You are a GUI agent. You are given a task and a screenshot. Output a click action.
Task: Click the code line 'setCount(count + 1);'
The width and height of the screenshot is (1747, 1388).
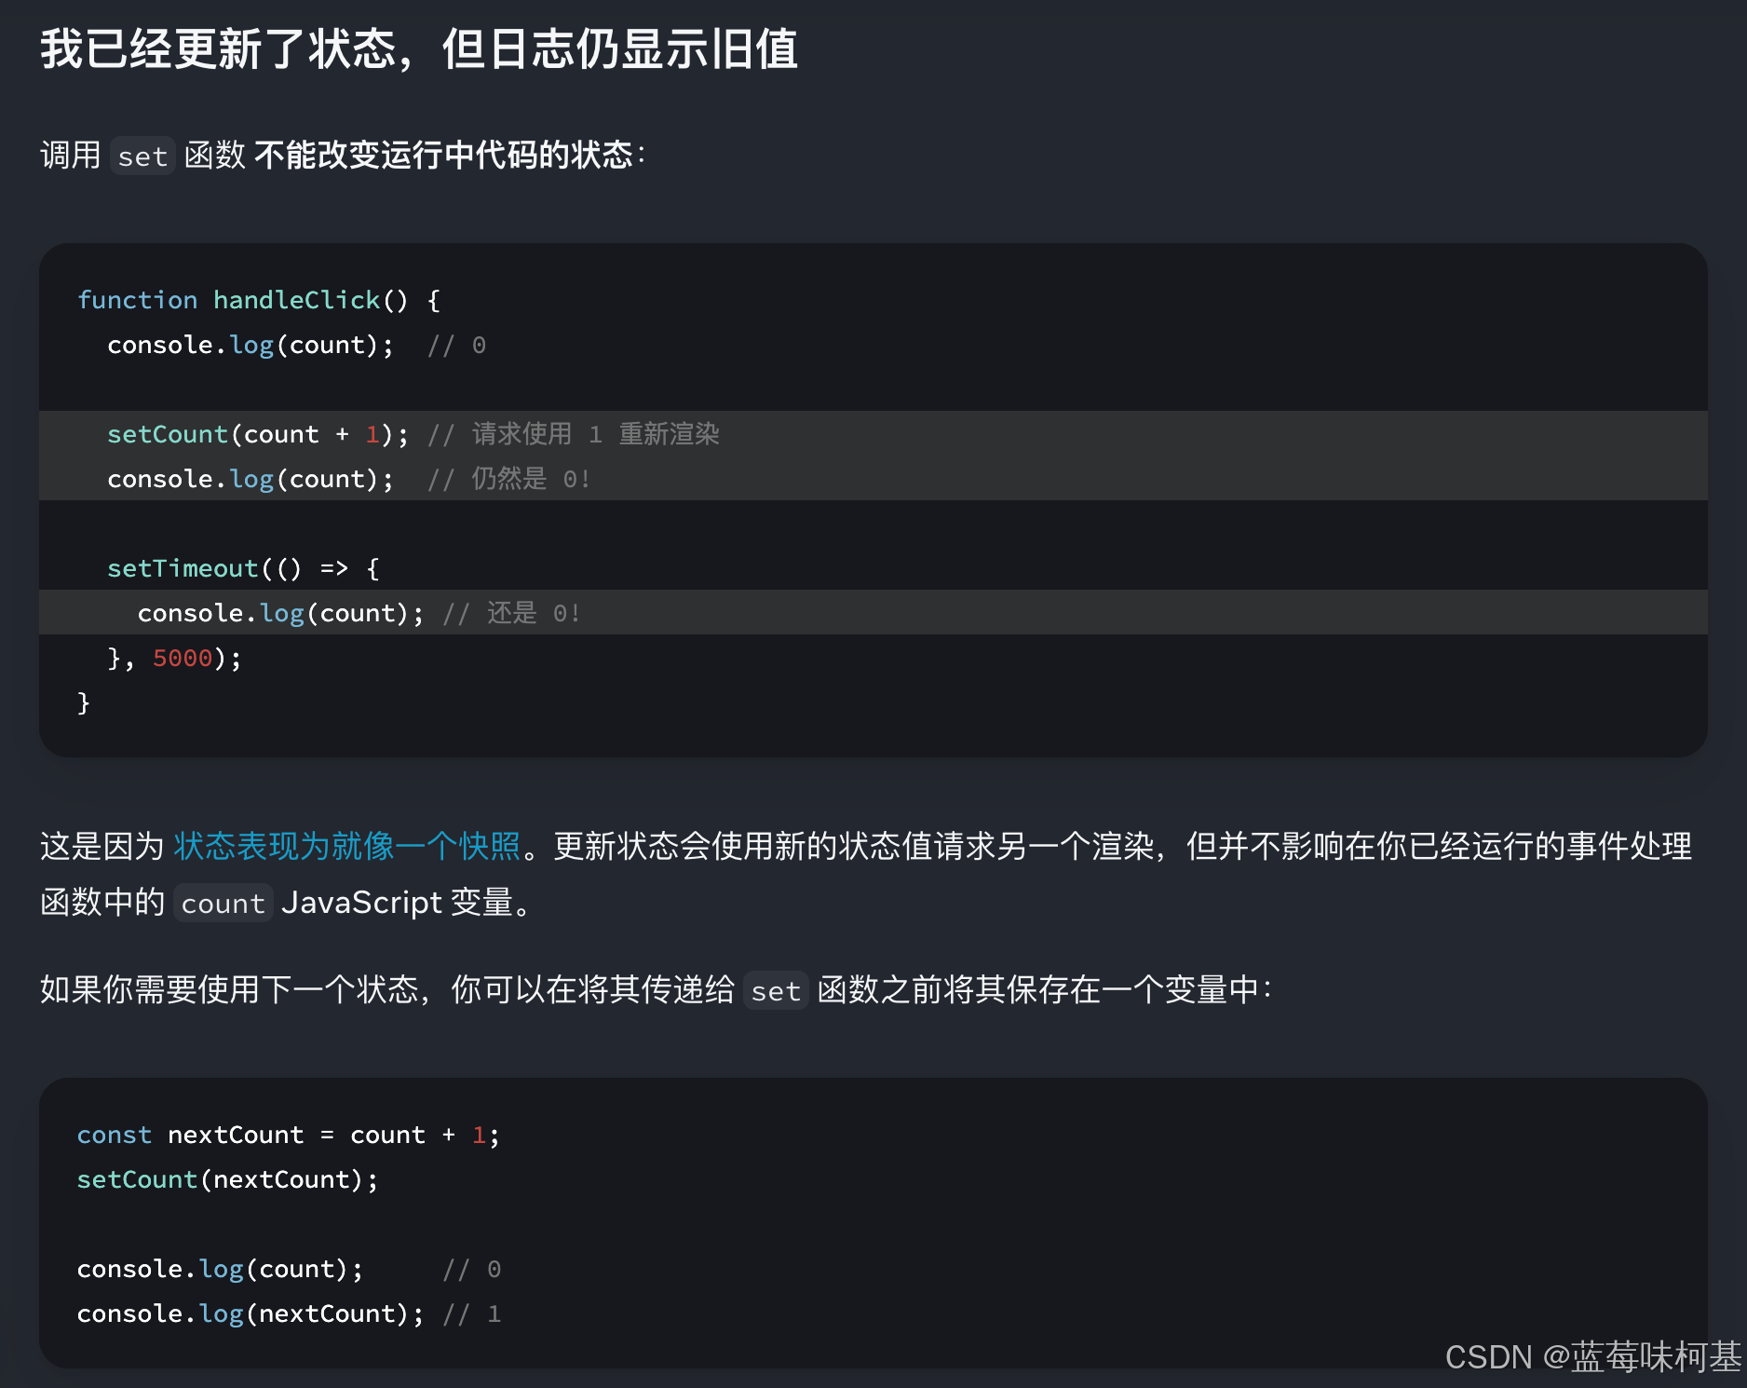[x=258, y=434]
